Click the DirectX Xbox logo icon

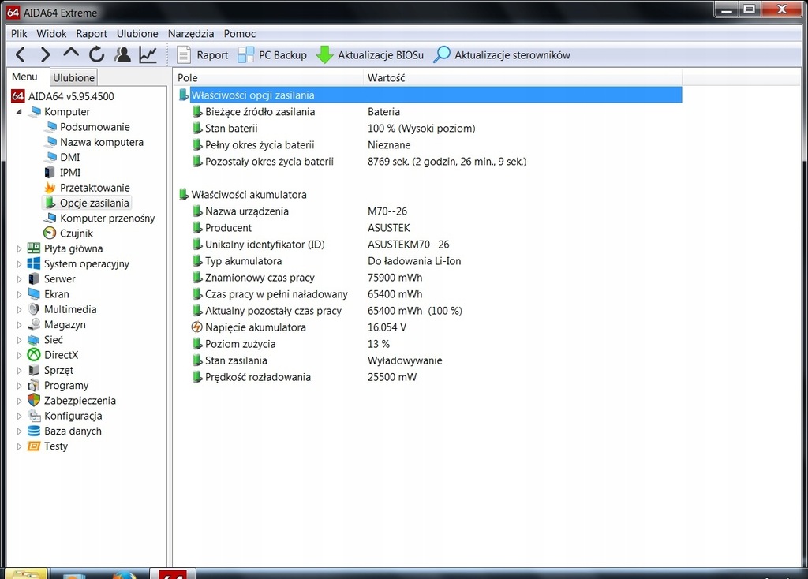pos(33,355)
